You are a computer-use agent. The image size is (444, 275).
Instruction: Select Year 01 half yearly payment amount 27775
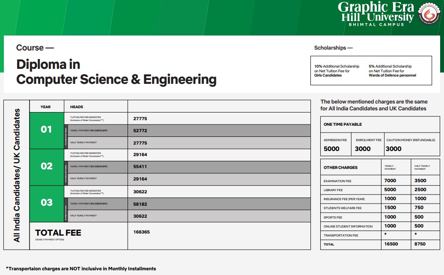(x=140, y=143)
